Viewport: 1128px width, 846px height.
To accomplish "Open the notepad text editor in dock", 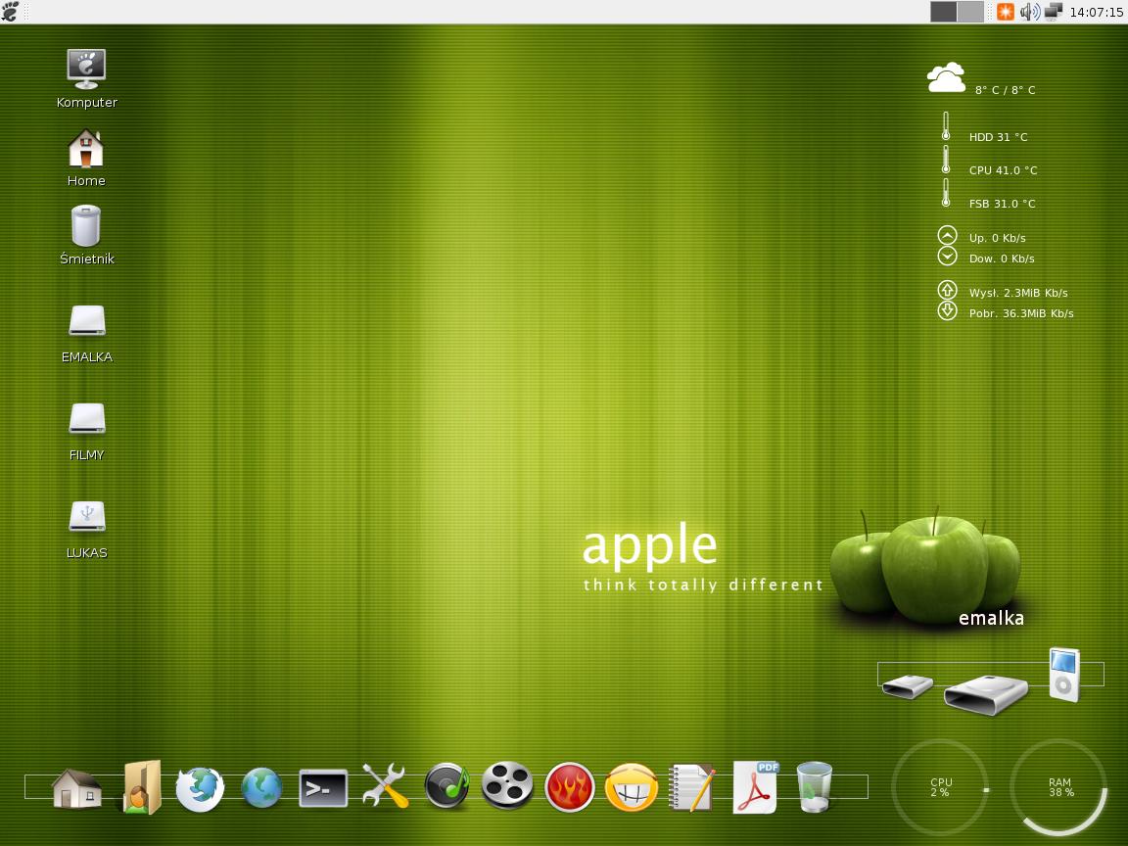I will [x=692, y=786].
